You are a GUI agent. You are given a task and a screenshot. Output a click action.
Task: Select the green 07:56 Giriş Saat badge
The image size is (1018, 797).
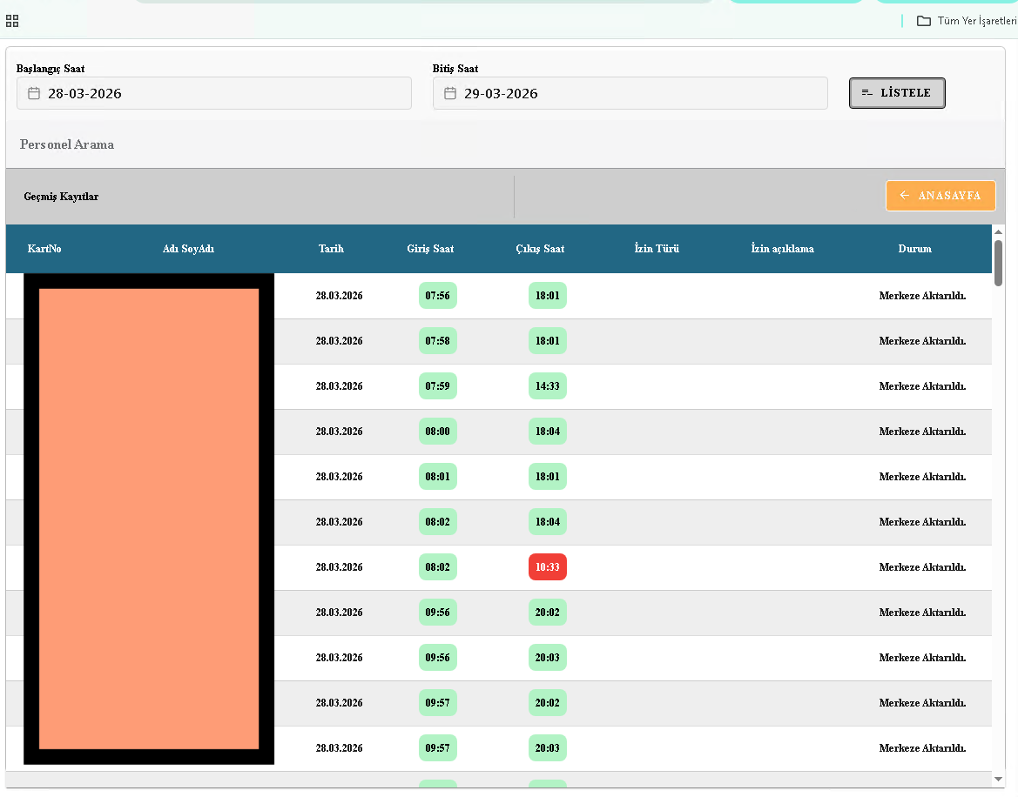437,295
